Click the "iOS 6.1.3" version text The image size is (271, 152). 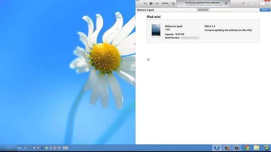click(210, 26)
